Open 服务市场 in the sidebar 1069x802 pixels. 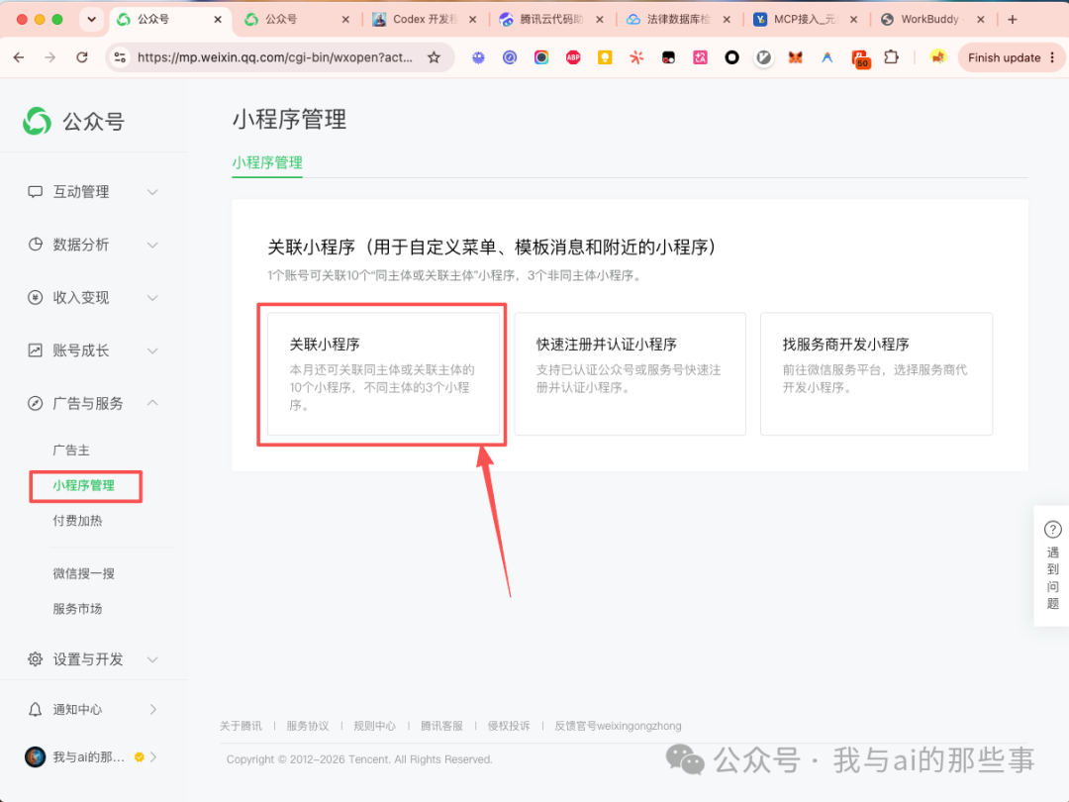click(x=77, y=608)
